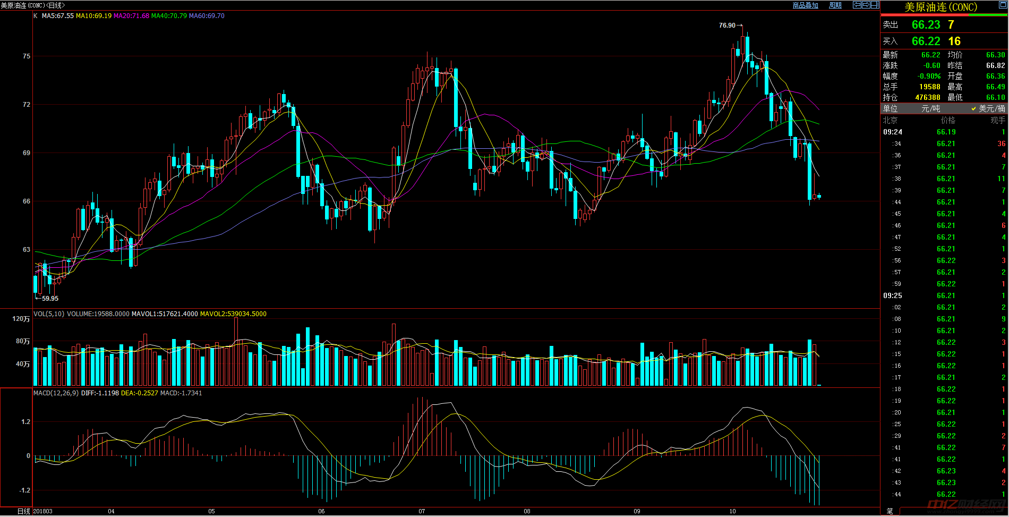Click the 均价 average price 66.30
The height and width of the screenshot is (517, 1009).
click(995, 55)
